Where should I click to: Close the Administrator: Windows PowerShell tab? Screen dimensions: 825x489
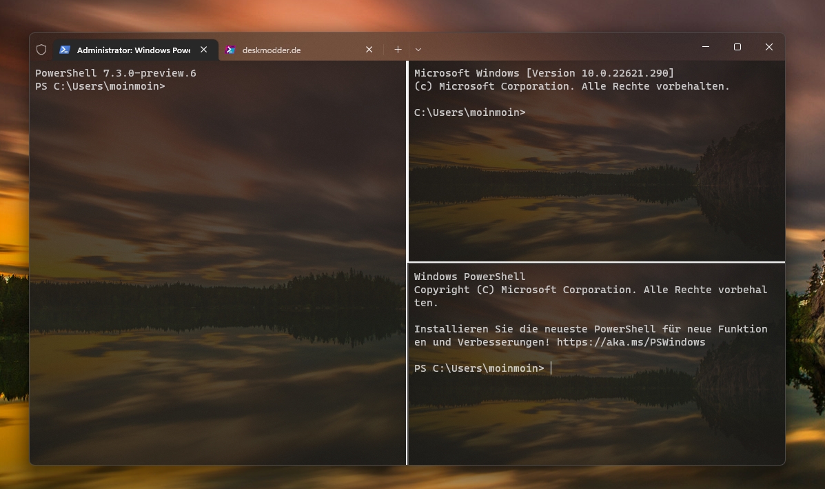click(203, 50)
